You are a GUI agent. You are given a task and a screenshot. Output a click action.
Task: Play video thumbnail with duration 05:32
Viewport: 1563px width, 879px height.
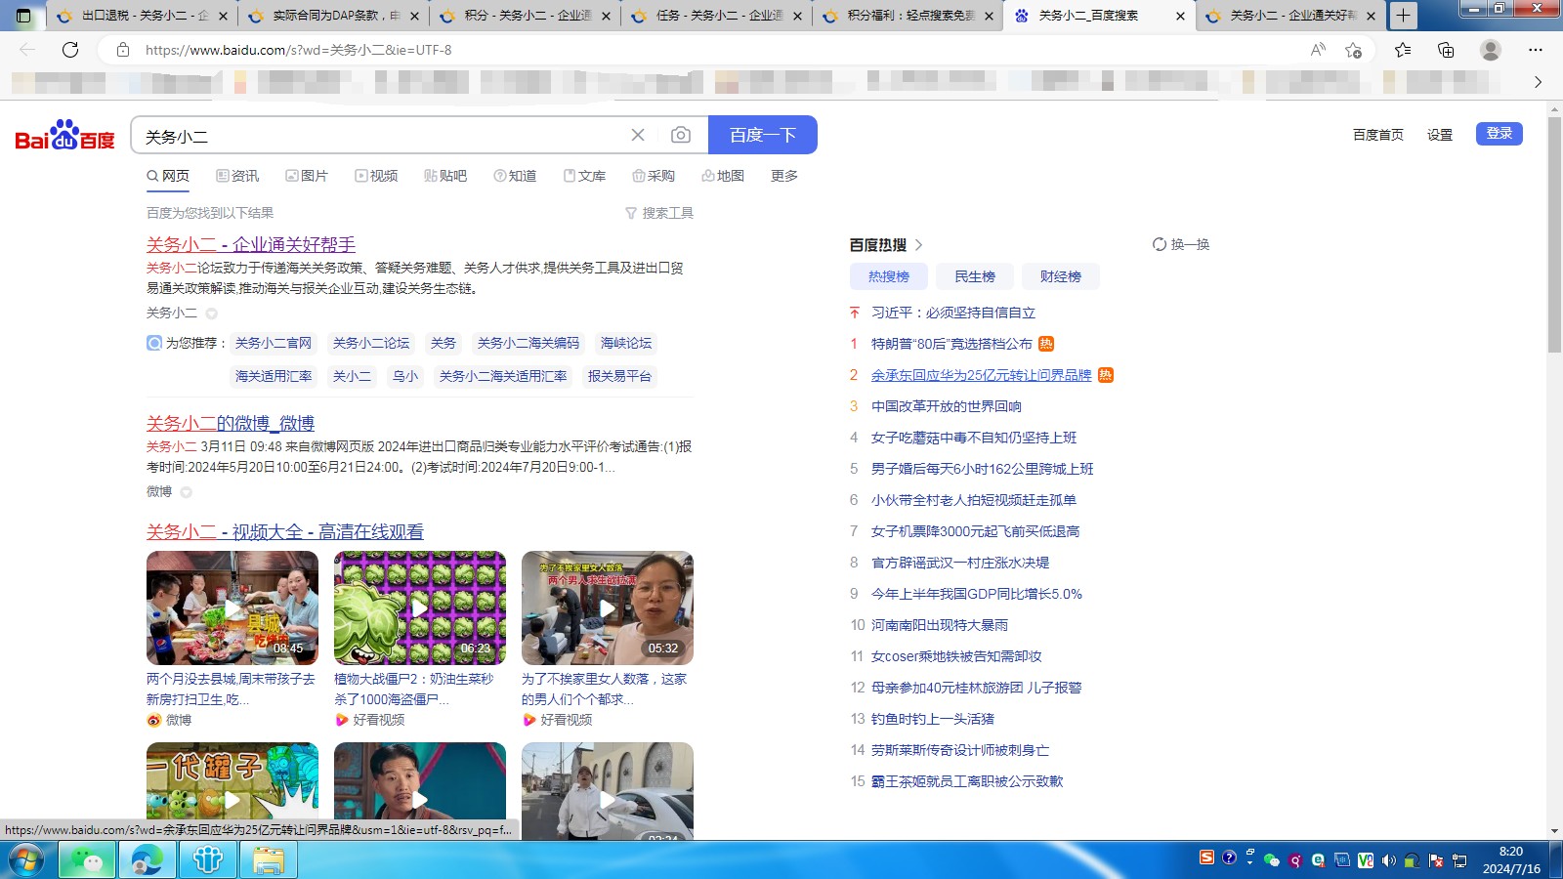[x=608, y=607]
